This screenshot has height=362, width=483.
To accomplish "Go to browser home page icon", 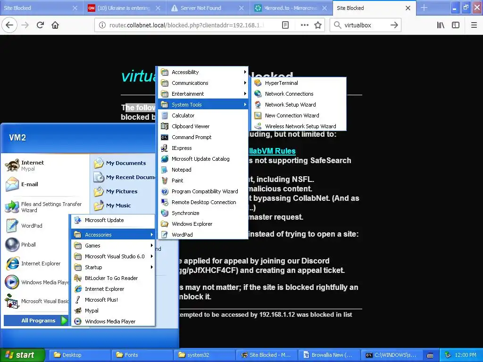I will pyautogui.click(x=55, y=25).
